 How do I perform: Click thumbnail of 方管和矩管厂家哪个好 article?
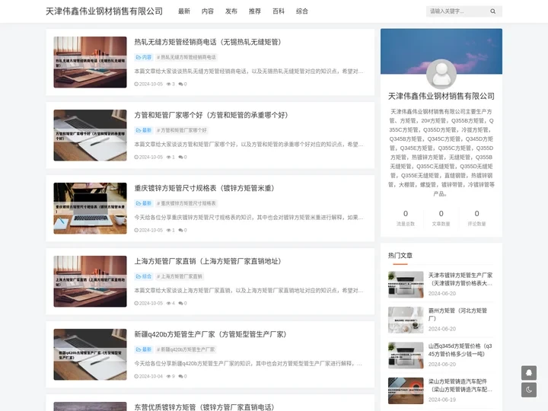coord(90,135)
